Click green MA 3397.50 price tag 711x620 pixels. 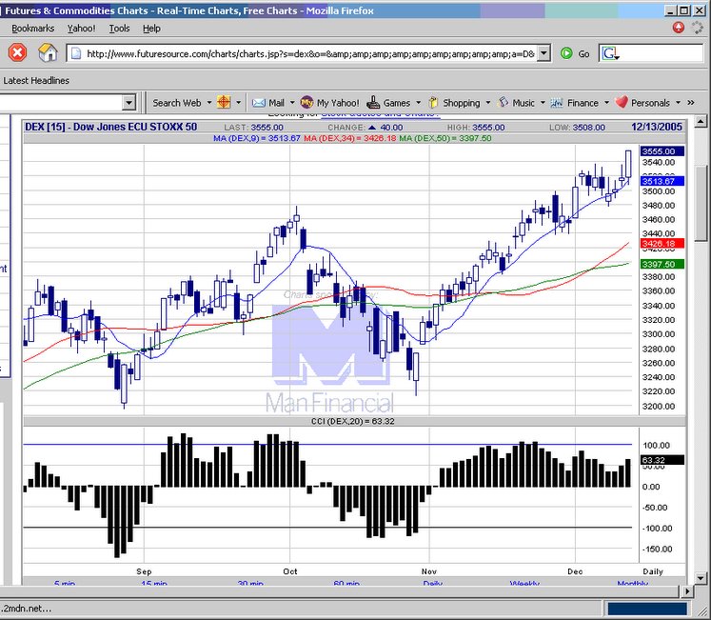point(662,264)
